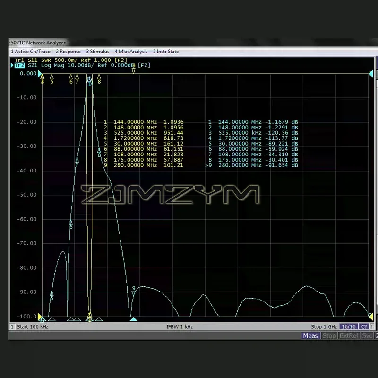
Task: Click the cyan marker 9 triangle on the frequency axis
Action: pos(133,319)
